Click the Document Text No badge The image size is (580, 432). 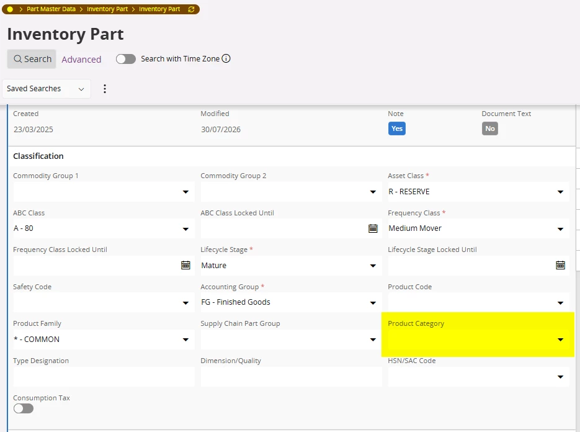(490, 128)
